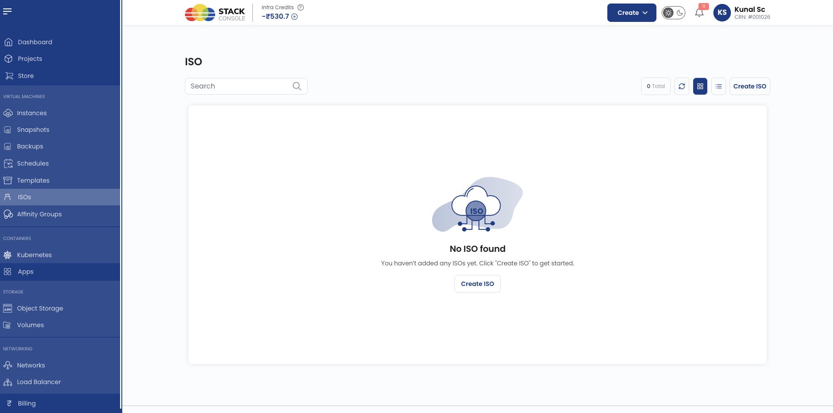This screenshot has width=833, height=413.
Task: Click the Networks icon
Action: [7, 365]
